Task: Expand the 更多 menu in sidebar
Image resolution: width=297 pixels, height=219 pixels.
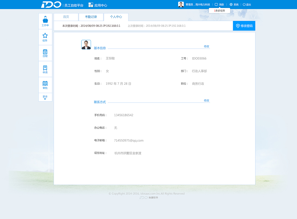Action: click(x=45, y=97)
